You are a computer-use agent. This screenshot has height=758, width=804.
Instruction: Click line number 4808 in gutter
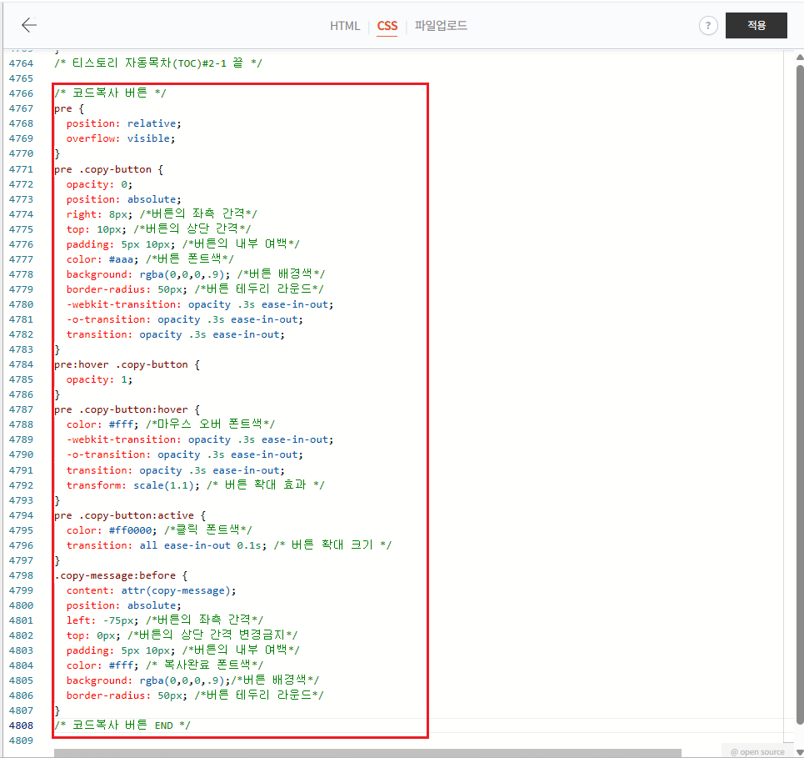[21, 725]
